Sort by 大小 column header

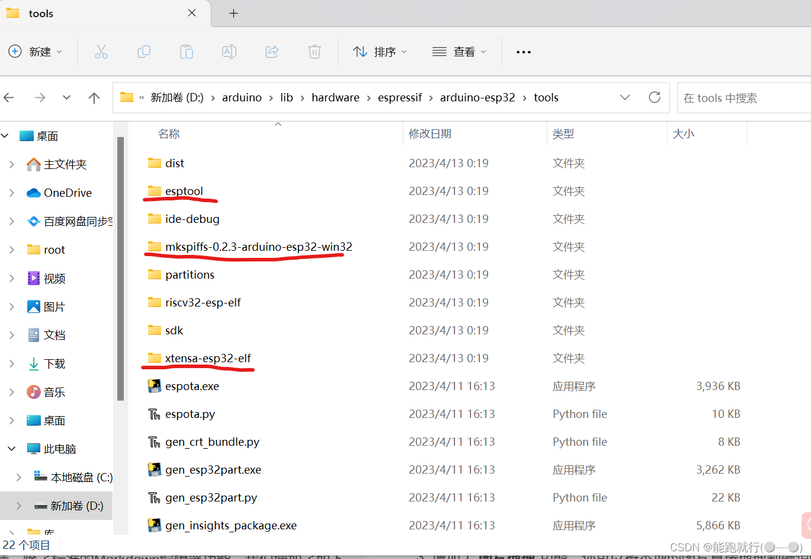point(684,134)
